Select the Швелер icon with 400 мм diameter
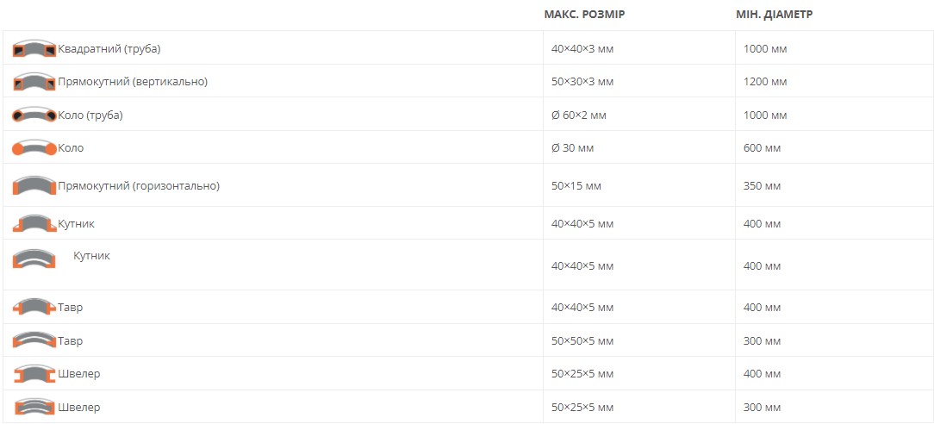Image resolution: width=934 pixels, height=424 pixels. pos(34,374)
